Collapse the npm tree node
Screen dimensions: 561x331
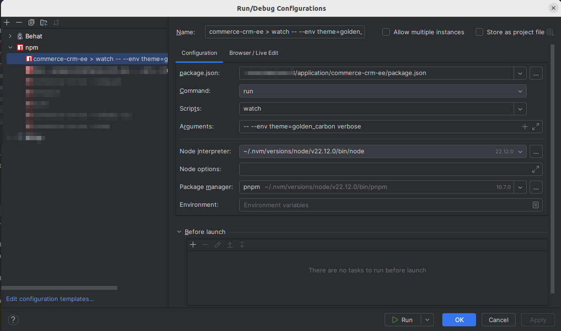point(10,47)
